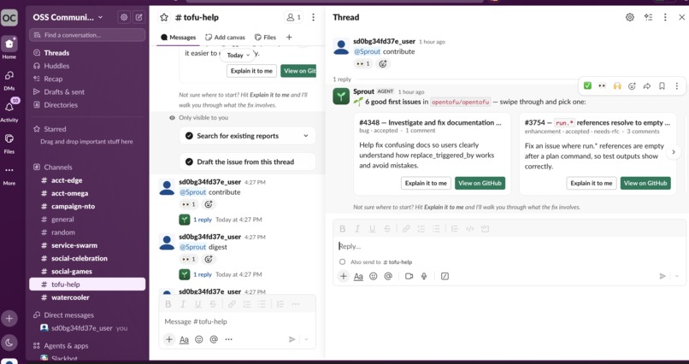689x364 pixels.
Task: Add a new tab with plus
Action: tap(289, 38)
